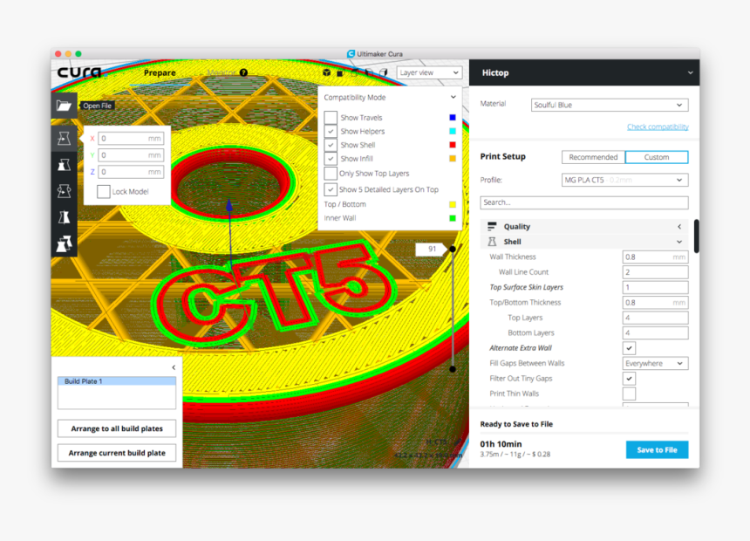The image size is (750, 541).
Task: Click the Y position input field
Action: tap(131, 155)
